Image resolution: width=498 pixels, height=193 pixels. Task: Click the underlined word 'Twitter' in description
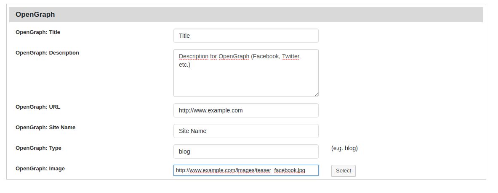click(291, 56)
